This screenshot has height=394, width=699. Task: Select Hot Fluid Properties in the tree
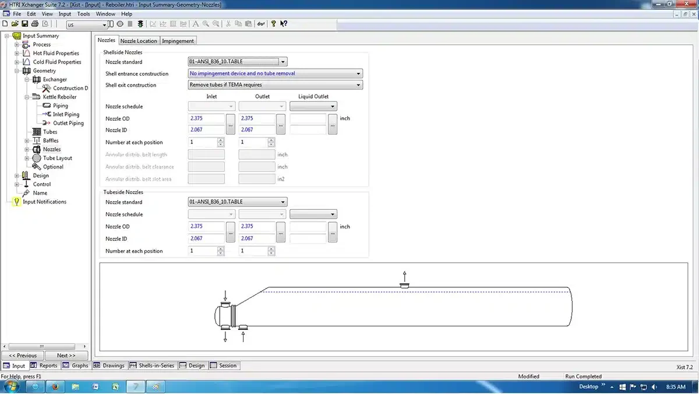(56, 53)
